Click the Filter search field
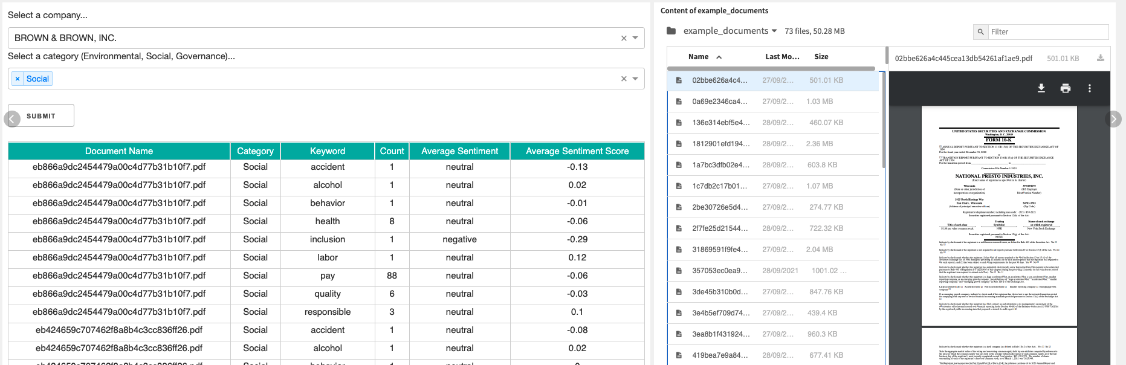Viewport: 1126px width, 365px height. tap(1049, 32)
